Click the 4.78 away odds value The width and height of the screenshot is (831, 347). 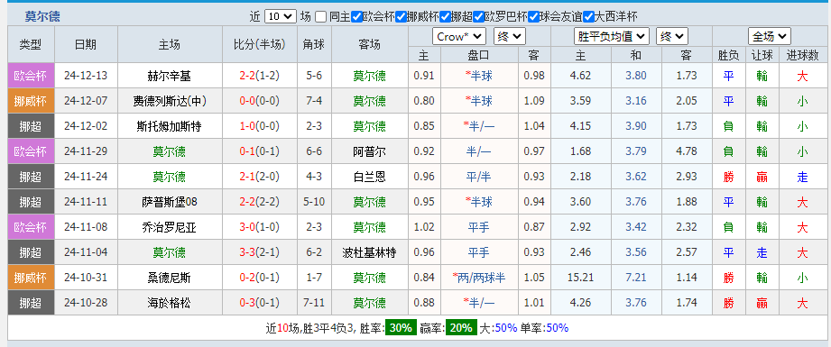click(x=687, y=152)
